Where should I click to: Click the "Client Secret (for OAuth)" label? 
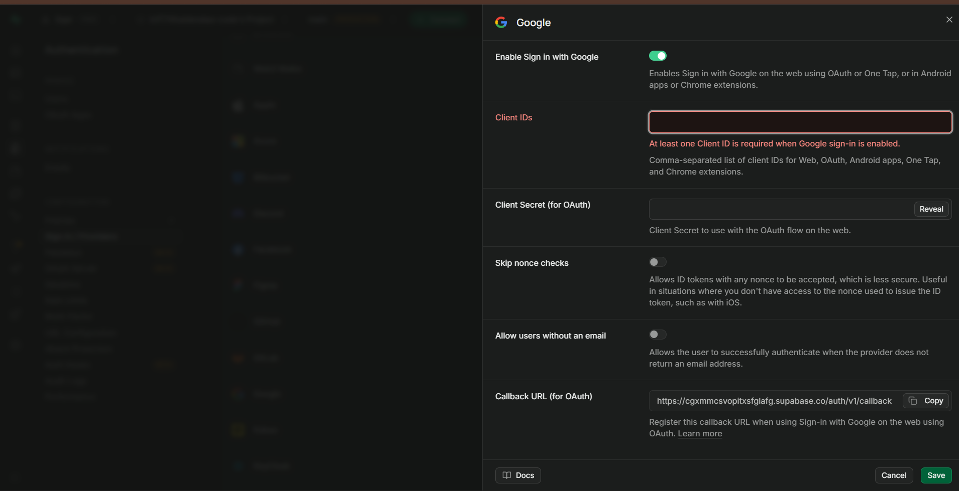pyautogui.click(x=543, y=205)
